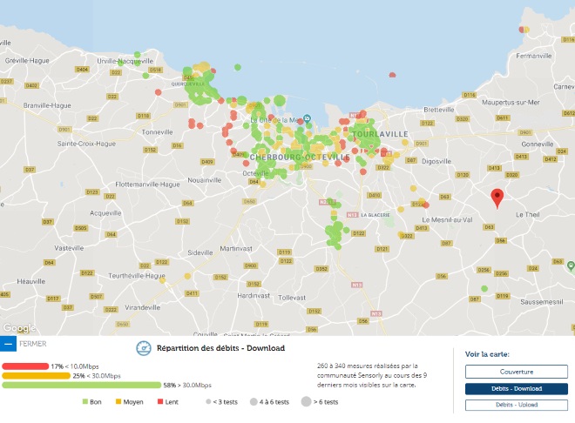Click the red Lent legend swatch
The width and height of the screenshot is (575, 423).
coord(159,402)
